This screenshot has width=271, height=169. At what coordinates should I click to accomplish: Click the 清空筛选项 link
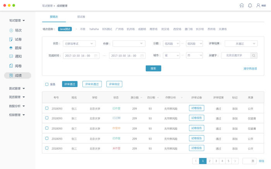(250, 68)
